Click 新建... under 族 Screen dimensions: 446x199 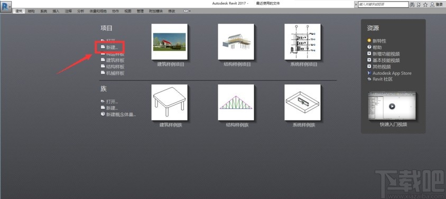(112, 108)
